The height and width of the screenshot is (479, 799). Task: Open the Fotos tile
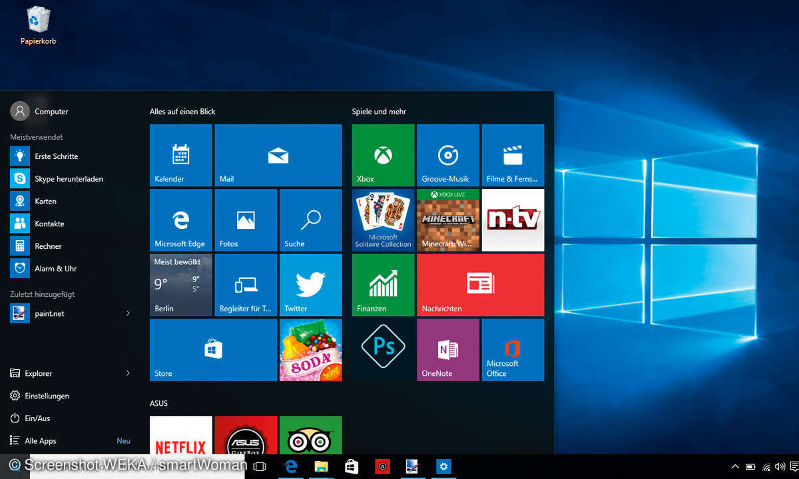[x=246, y=220]
